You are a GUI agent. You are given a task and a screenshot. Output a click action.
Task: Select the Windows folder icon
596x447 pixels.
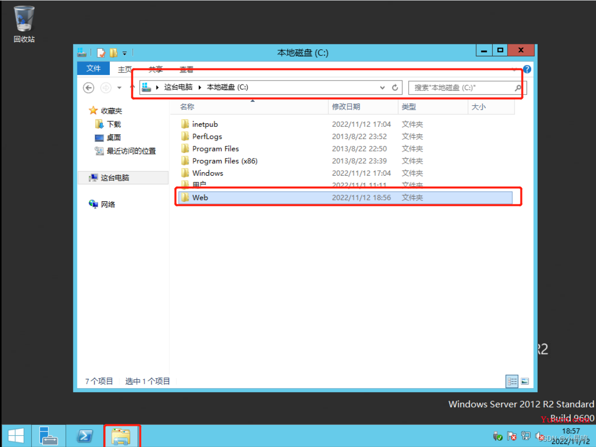point(185,173)
